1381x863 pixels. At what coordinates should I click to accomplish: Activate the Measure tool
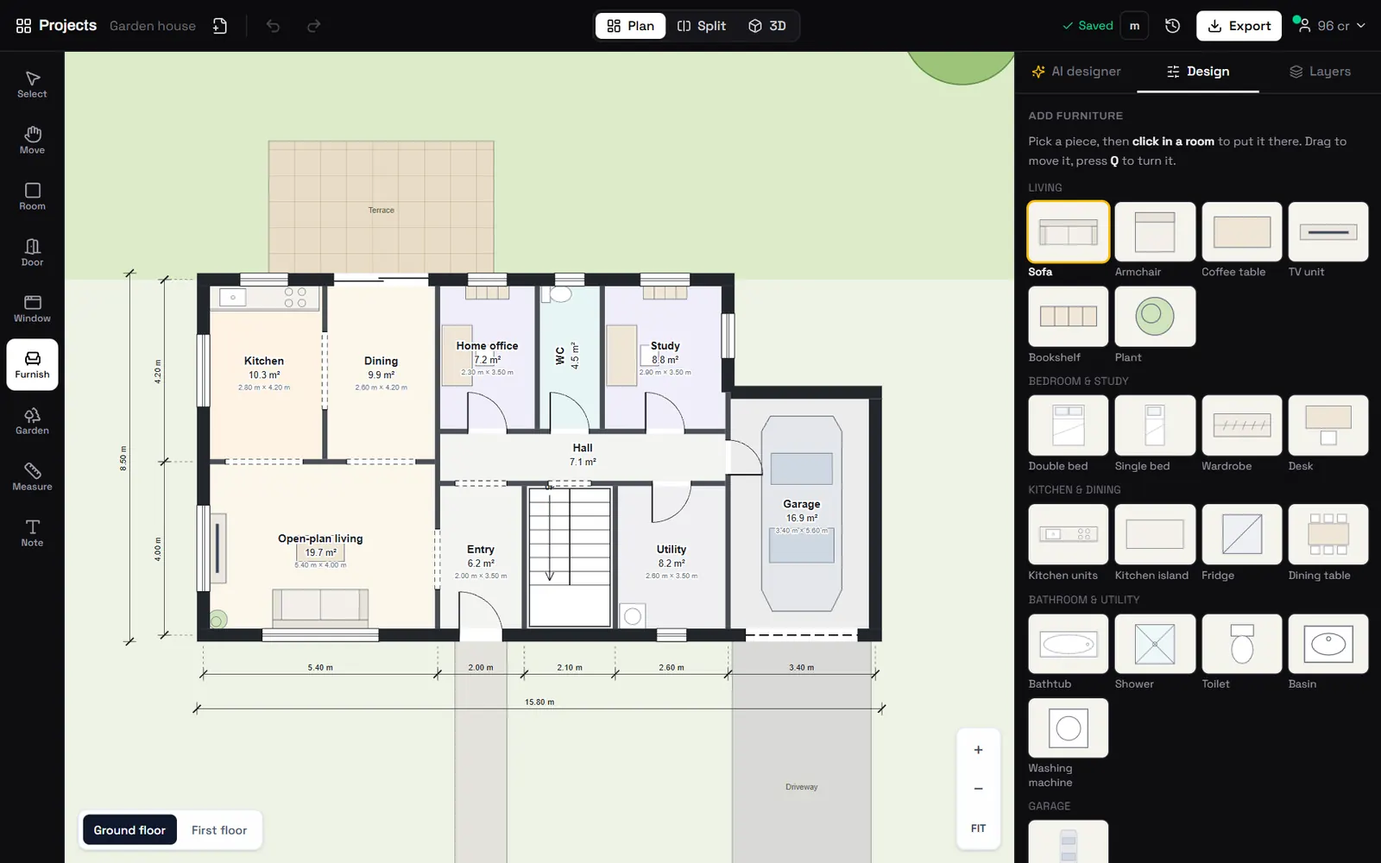click(x=32, y=477)
